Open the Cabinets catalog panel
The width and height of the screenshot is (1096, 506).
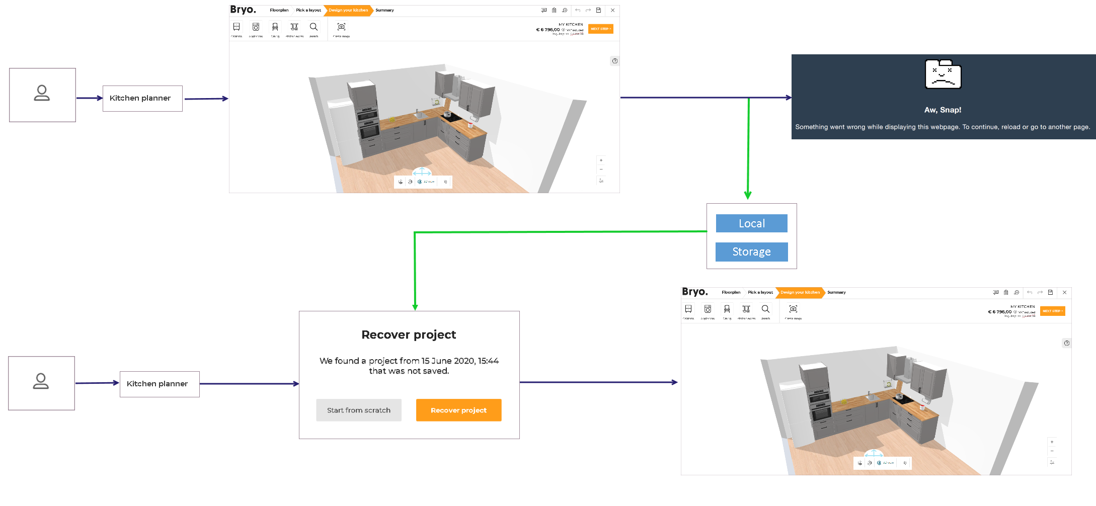coord(237,27)
